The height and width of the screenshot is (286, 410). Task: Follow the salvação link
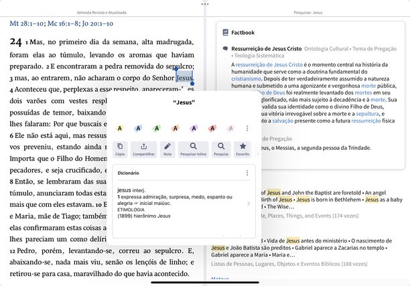[283, 121]
